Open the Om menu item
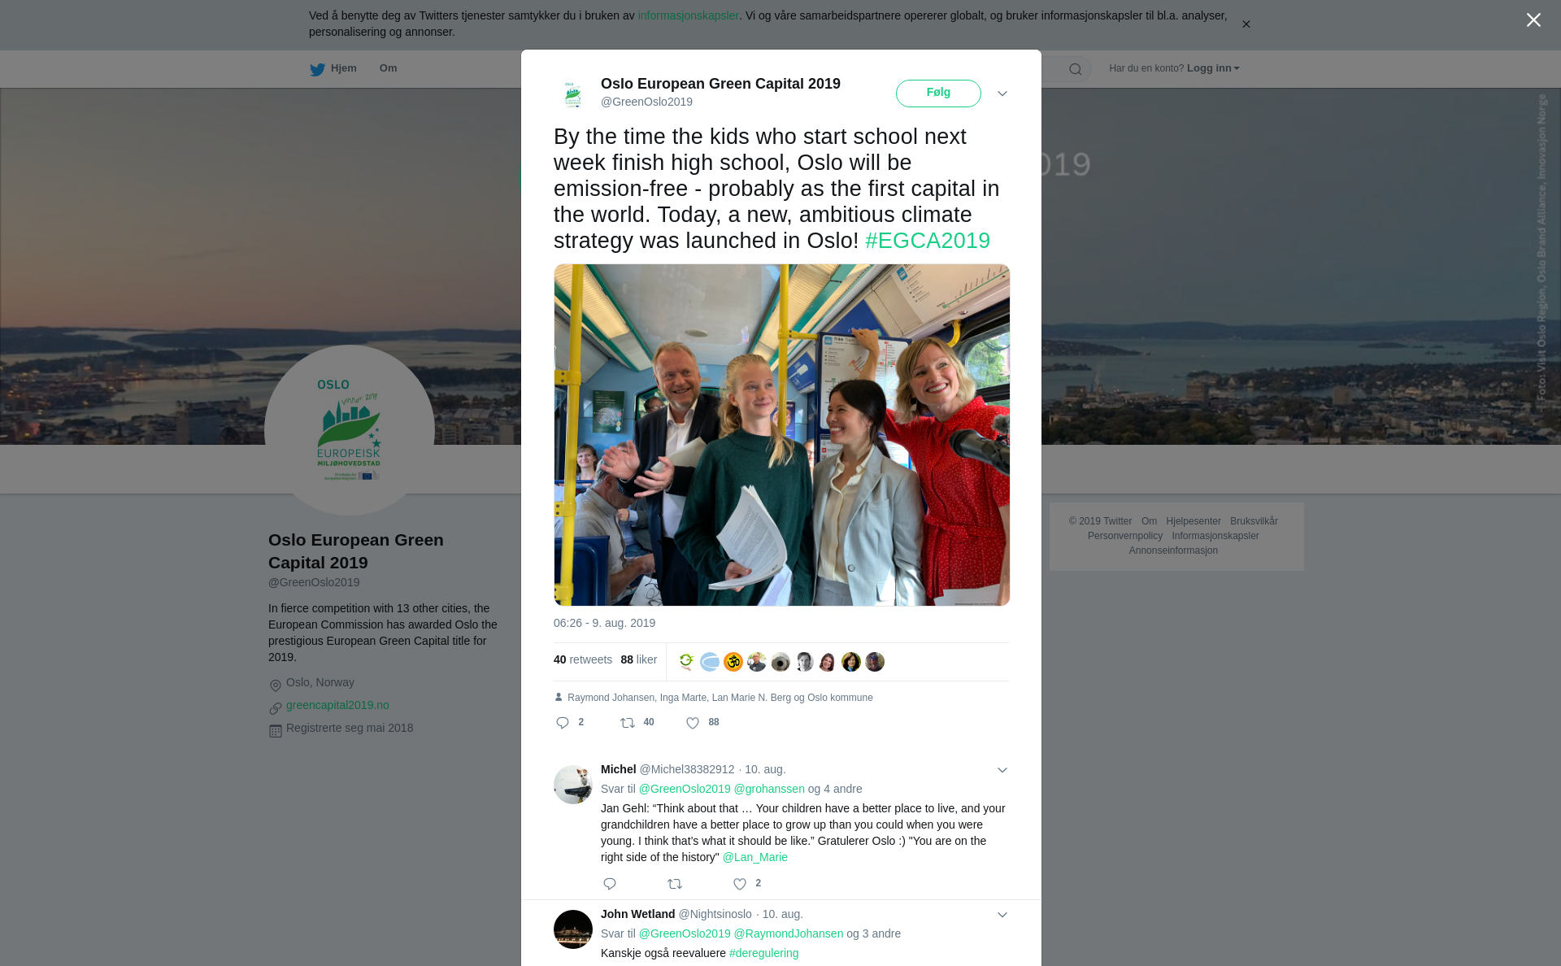1561x966 pixels. click(x=388, y=68)
